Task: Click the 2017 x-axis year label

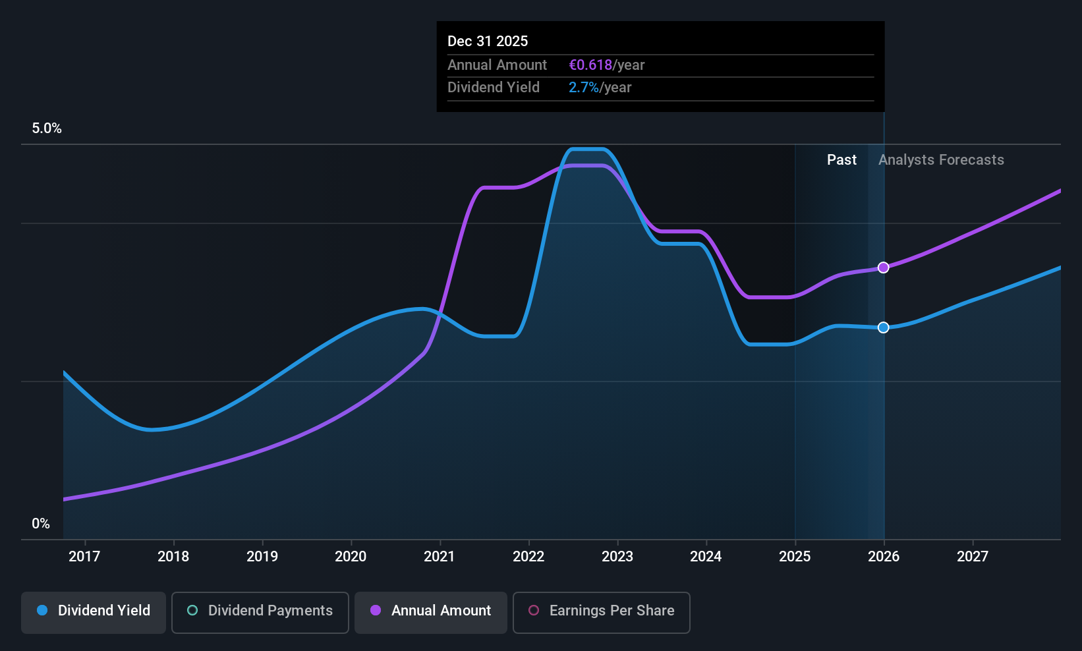Action: click(84, 557)
